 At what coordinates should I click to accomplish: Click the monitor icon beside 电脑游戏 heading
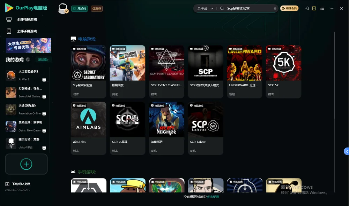[x=73, y=39]
